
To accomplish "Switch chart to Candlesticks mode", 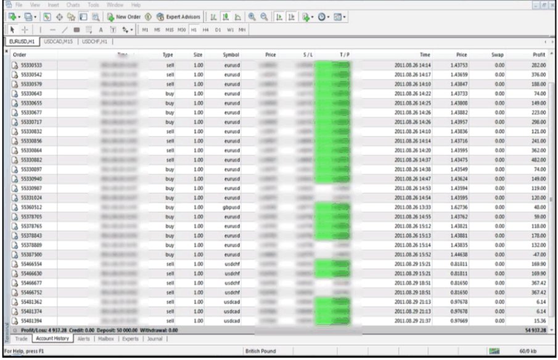I will point(225,17).
